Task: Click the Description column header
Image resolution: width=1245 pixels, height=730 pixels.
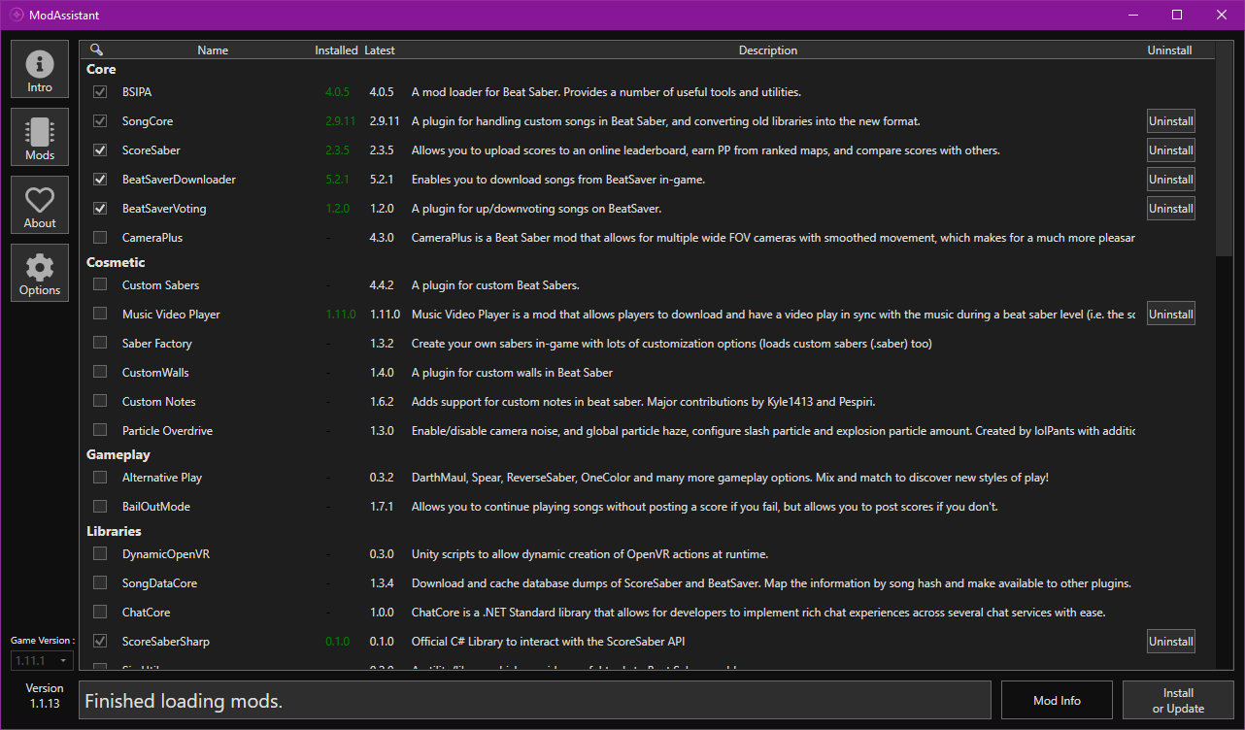Action: click(x=767, y=50)
